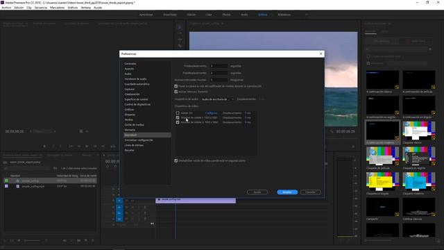
Task: Go to In point in Source monitor
Action: [71, 147]
